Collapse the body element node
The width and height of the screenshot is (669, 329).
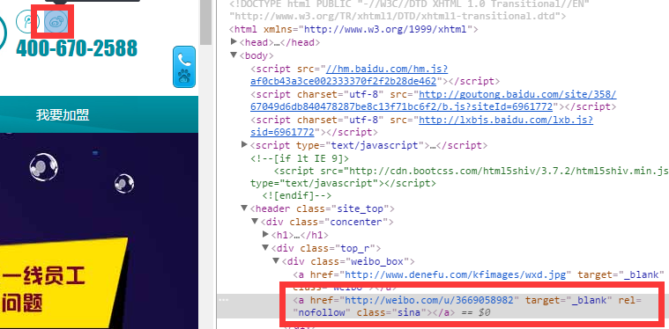[234, 55]
